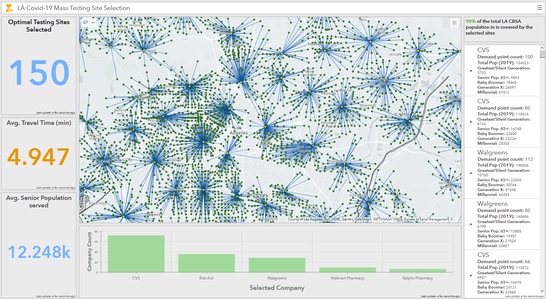Select the Ralphs Pharmacy bar in the chart

pyautogui.click(x=418, y=270)
